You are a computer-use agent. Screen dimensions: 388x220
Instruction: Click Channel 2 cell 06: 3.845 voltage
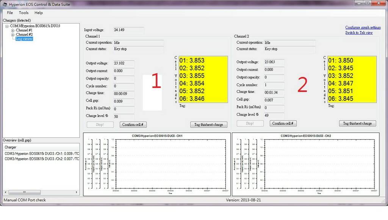(341, 98)
